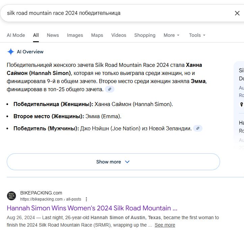
Task: Open the source link icon after the first paragraph
Action: [110, 89]
